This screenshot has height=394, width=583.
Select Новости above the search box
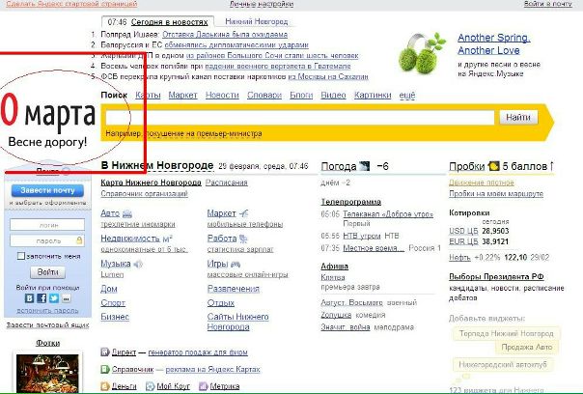click(x=222, y=96)
